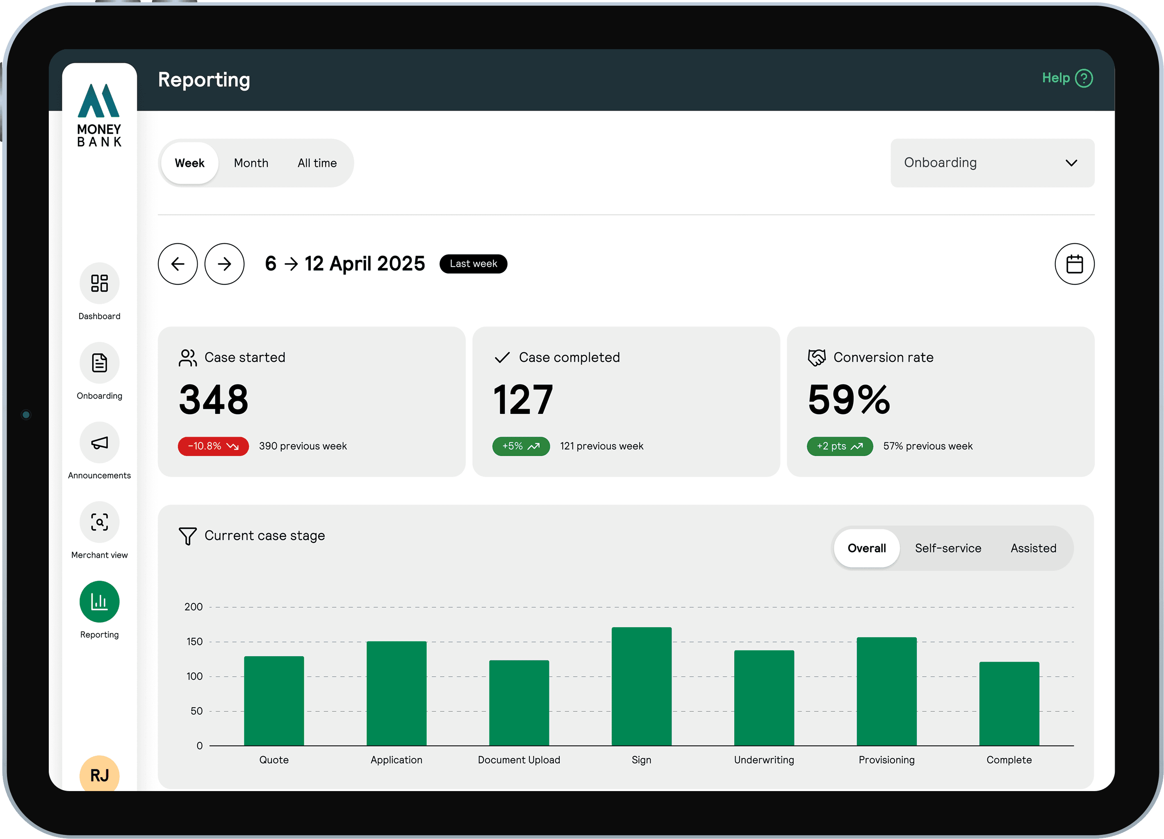
Task: Click the Help question mark icon
Action: 1084,79
